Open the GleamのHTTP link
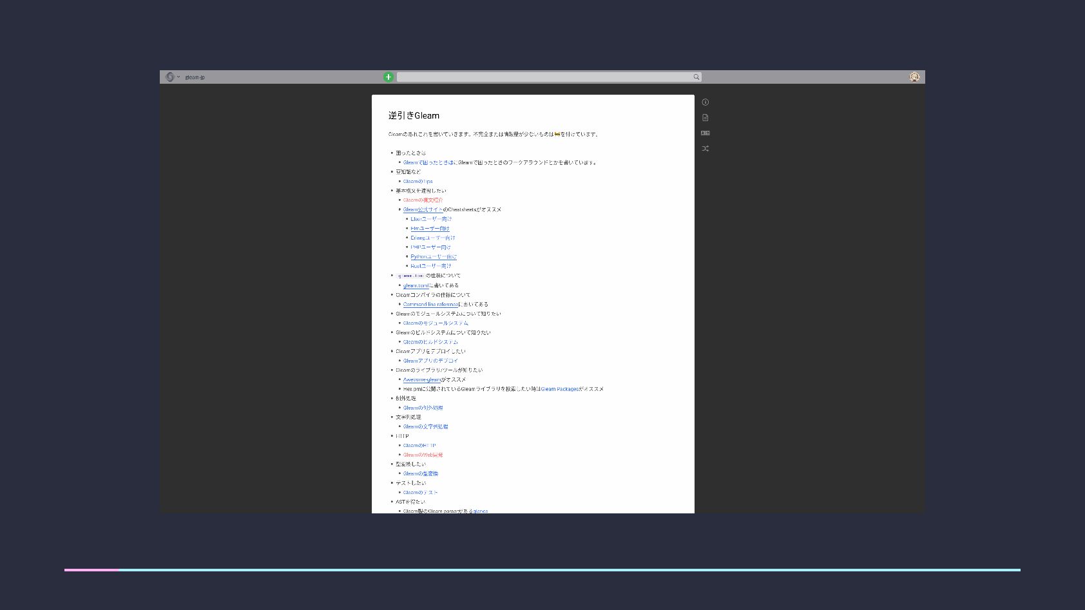Viewport: 1085px width, 610px height. 419,446
